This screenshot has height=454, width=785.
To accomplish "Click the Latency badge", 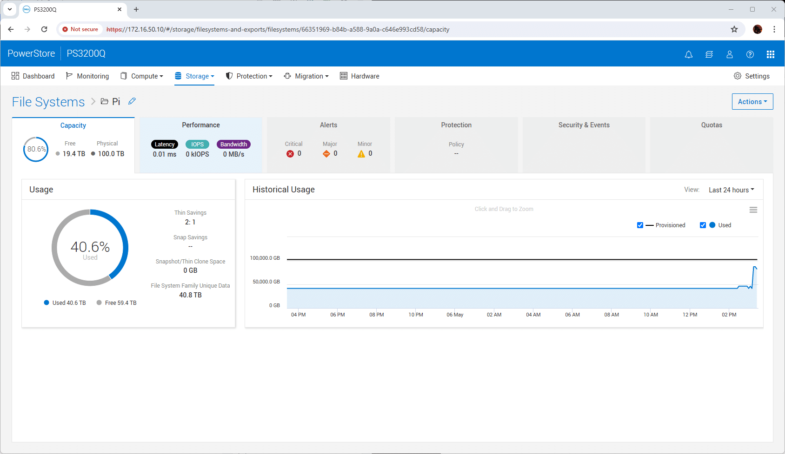I will click(165, 145).
